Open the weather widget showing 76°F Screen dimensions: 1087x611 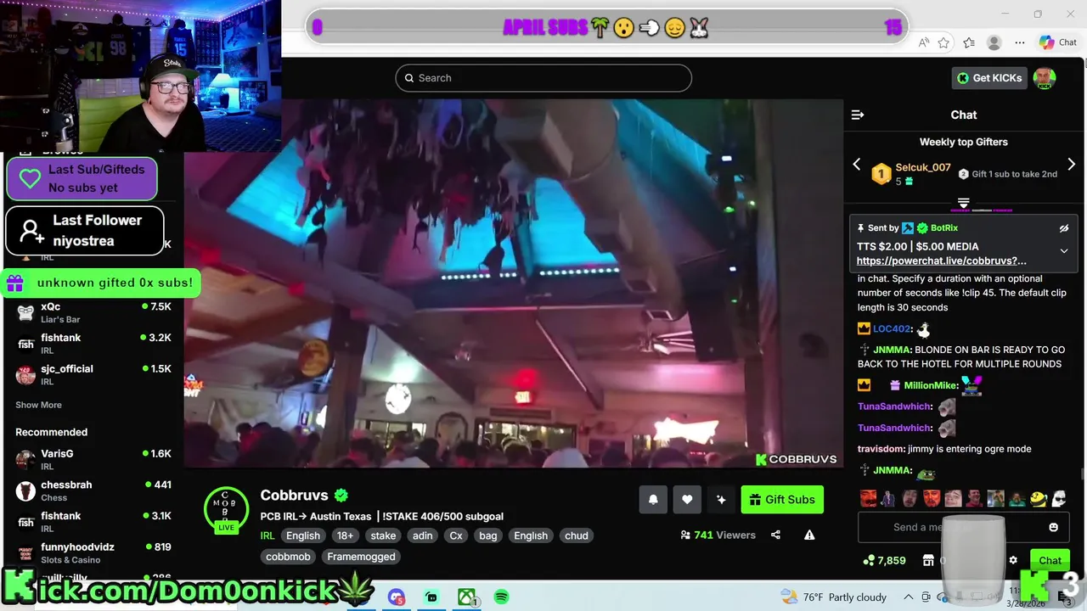pos(833,597)
